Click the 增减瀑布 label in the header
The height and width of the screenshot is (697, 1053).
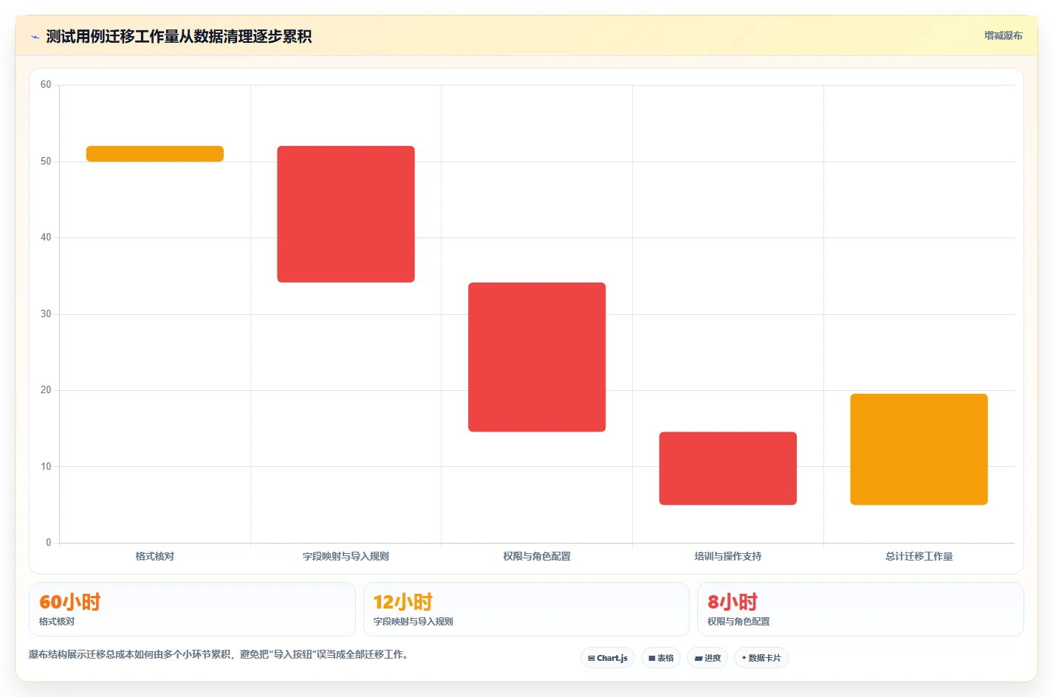(x=1003, y=35)
